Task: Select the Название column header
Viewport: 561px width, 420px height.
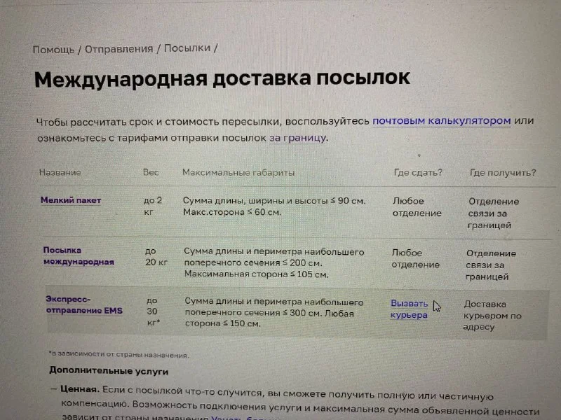Action: [60, 172]
